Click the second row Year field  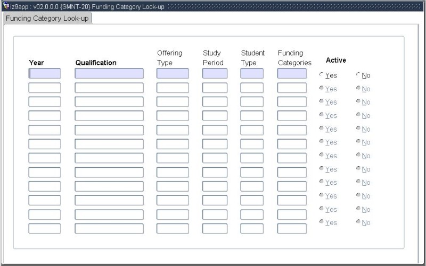[x=45, y=88]
